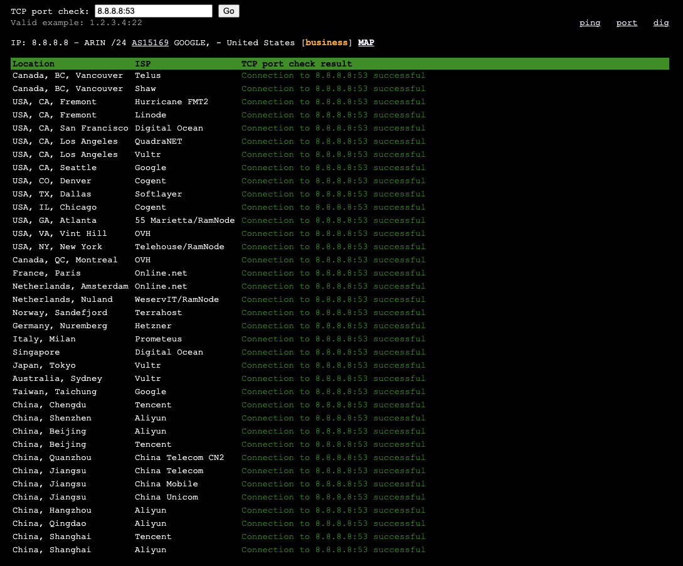Open the dig lookup tool
683x566 pixels.
660,23
